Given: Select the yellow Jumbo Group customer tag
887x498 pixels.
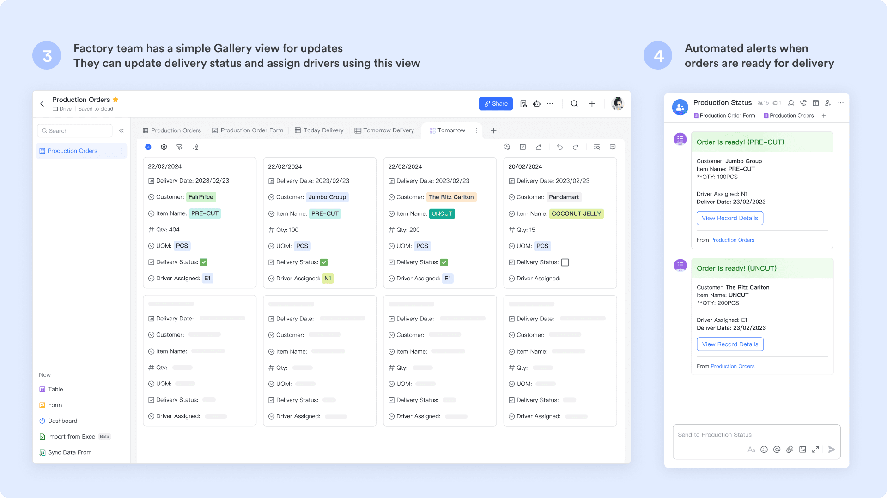Looking at the screenshot, I should pos(327,197).
